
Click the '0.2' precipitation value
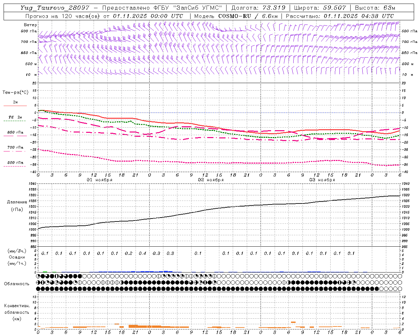(x=129, y=253)
